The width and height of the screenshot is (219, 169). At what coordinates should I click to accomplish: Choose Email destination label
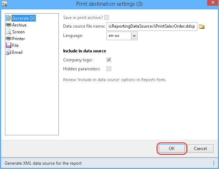(x=17, y=52)
